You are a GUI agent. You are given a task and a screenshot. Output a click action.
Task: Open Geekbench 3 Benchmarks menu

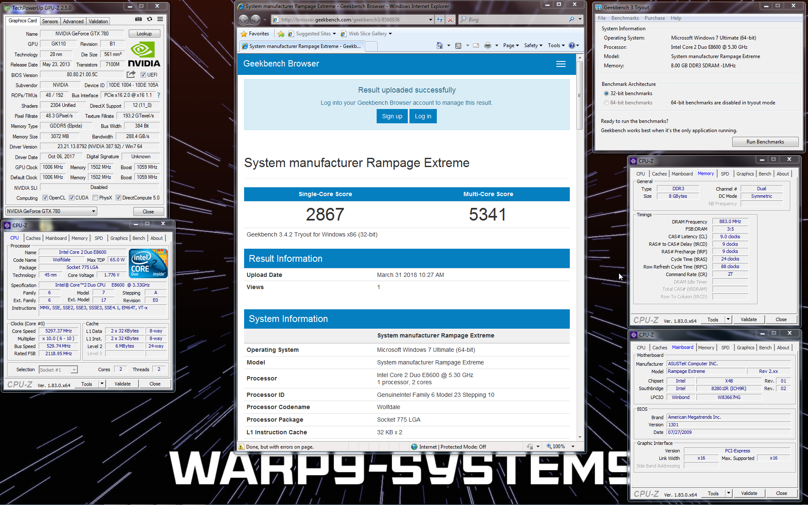click(625, 18)
